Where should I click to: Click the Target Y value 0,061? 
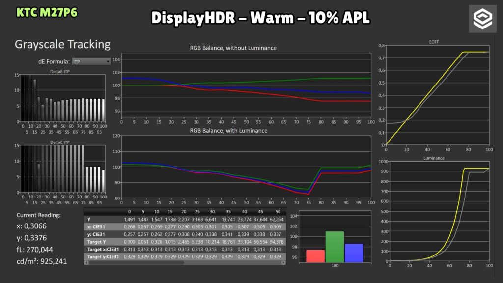pos(143,242)
